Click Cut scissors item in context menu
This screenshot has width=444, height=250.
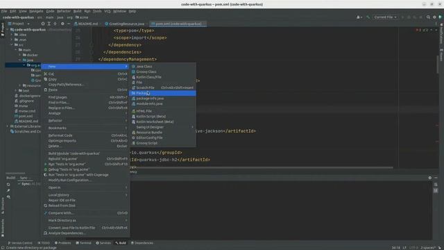[x=85, y=74]
